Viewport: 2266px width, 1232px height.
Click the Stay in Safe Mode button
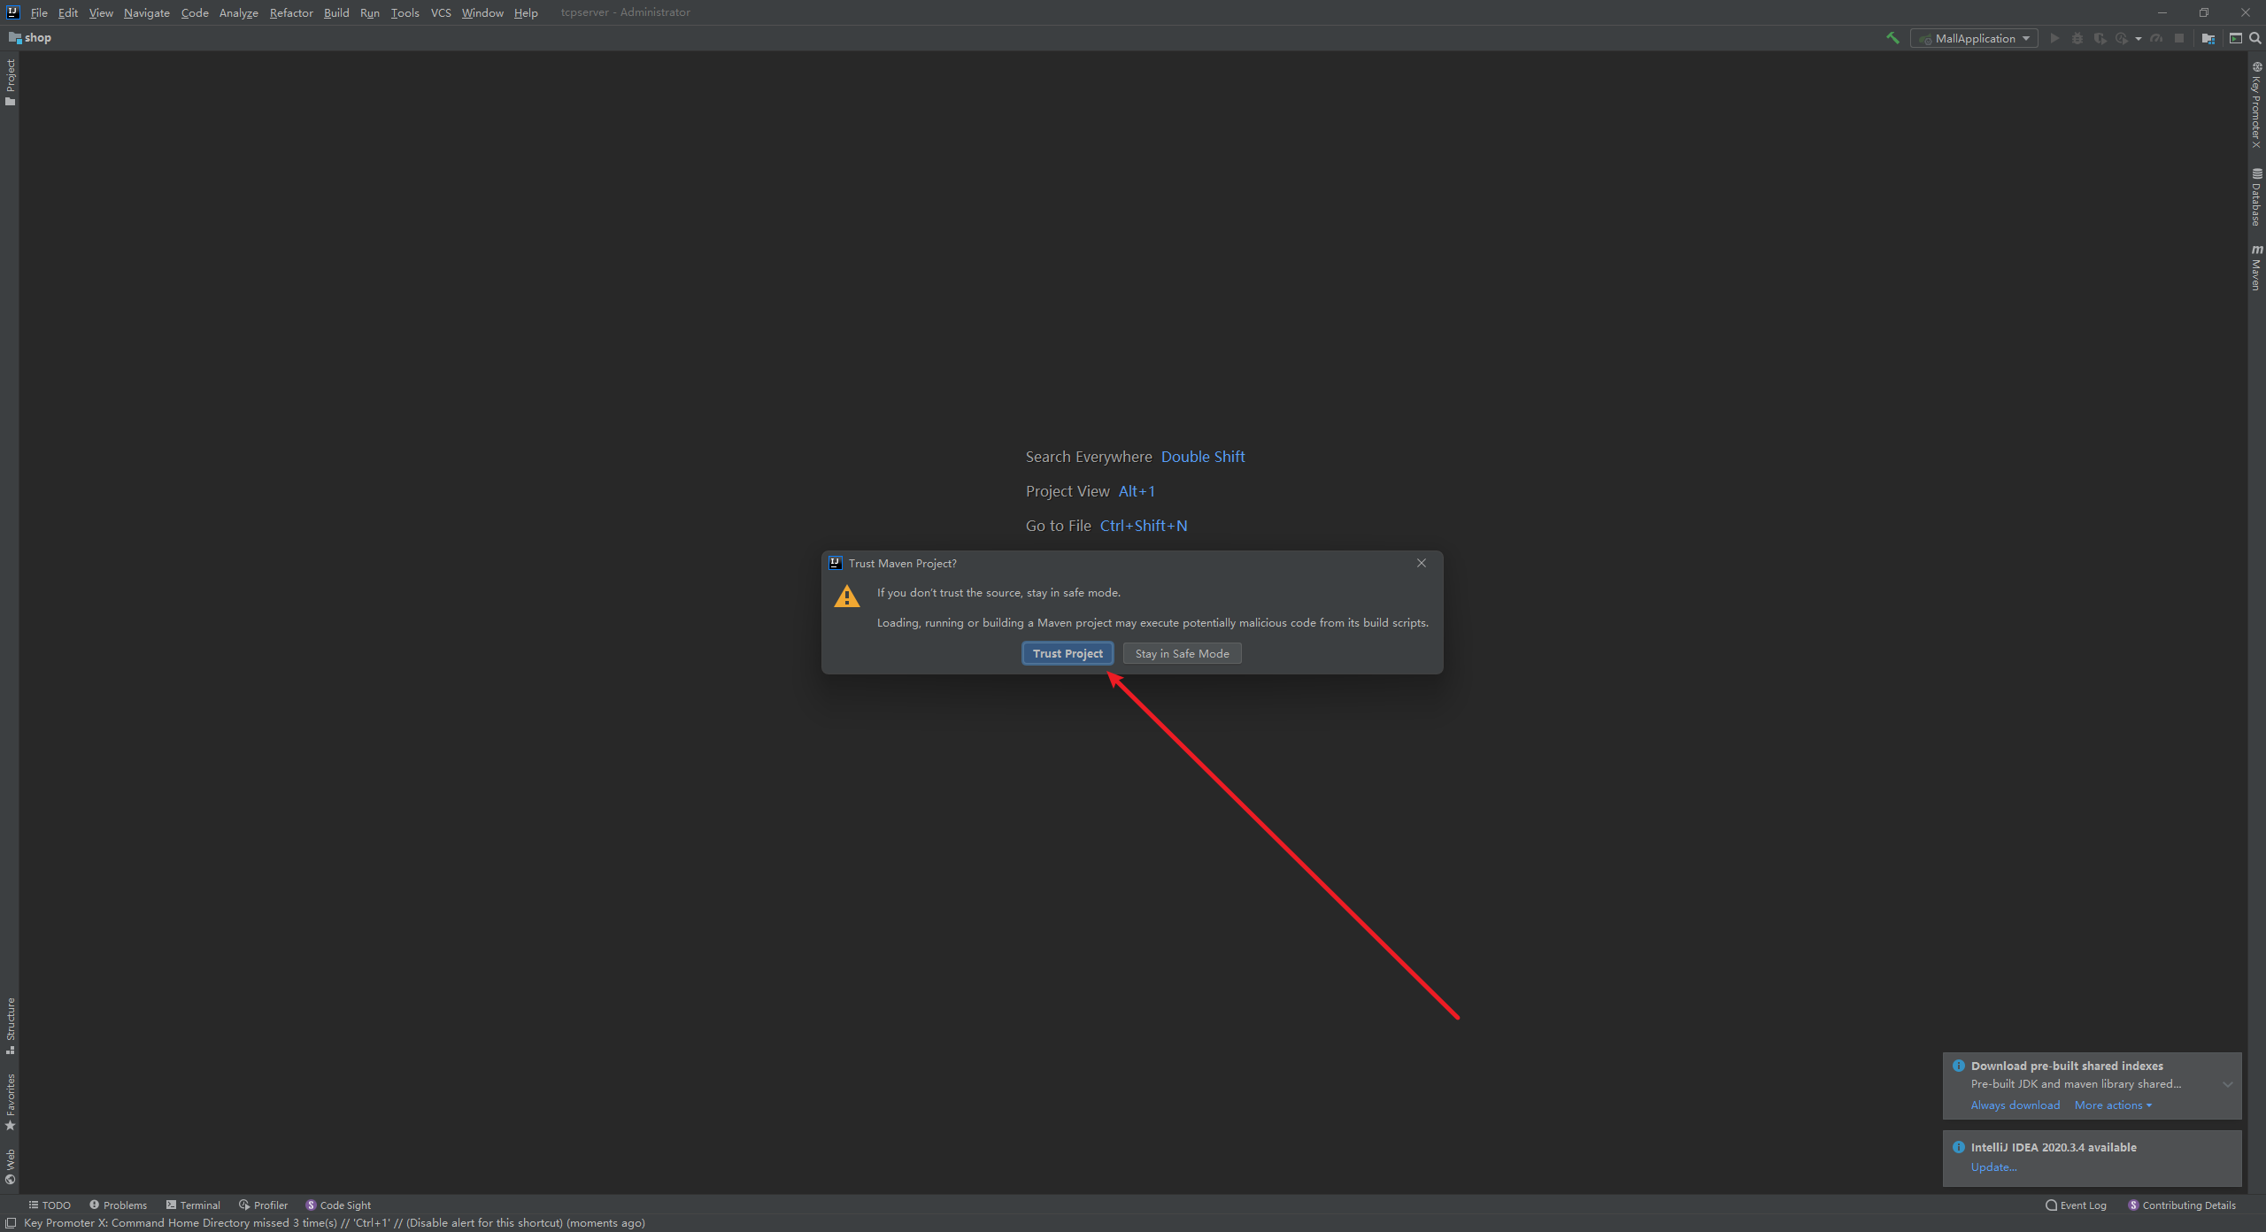coord(1182,653)
